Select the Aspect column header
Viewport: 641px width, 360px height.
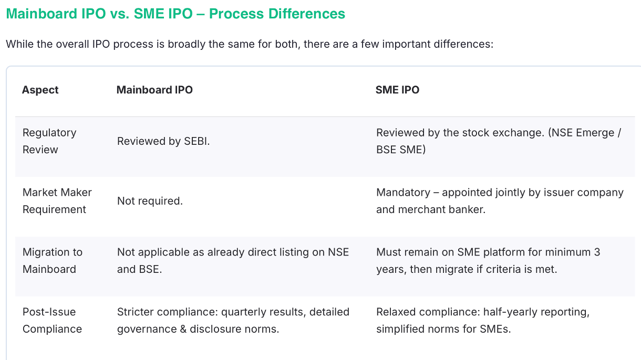click(x=40, y=90)
